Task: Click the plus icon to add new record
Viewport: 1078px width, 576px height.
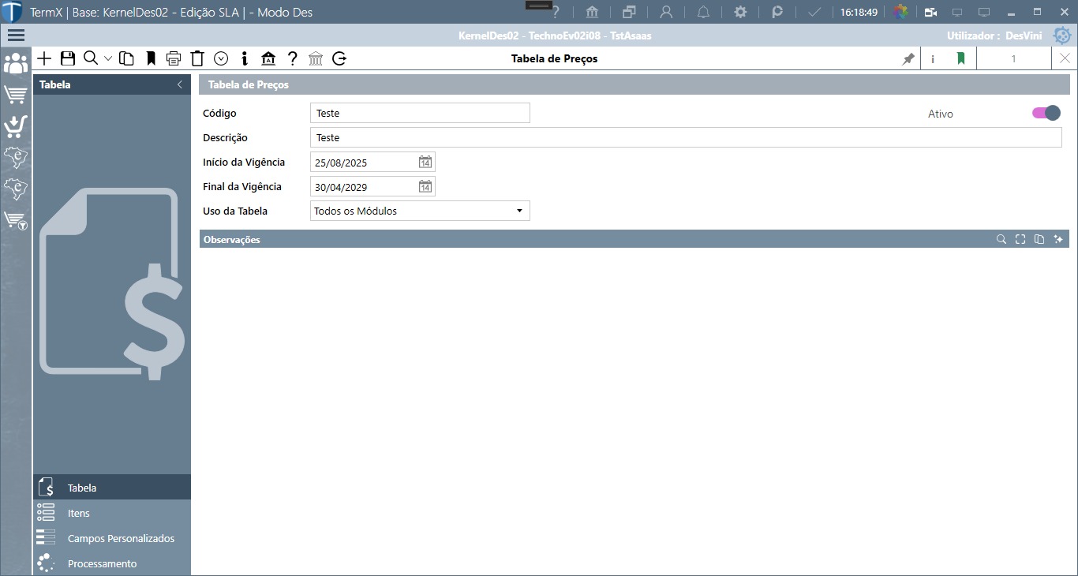Action: point(44,58)
